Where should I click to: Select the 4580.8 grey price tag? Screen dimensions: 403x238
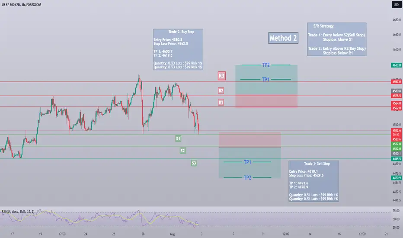pos(397,91)
